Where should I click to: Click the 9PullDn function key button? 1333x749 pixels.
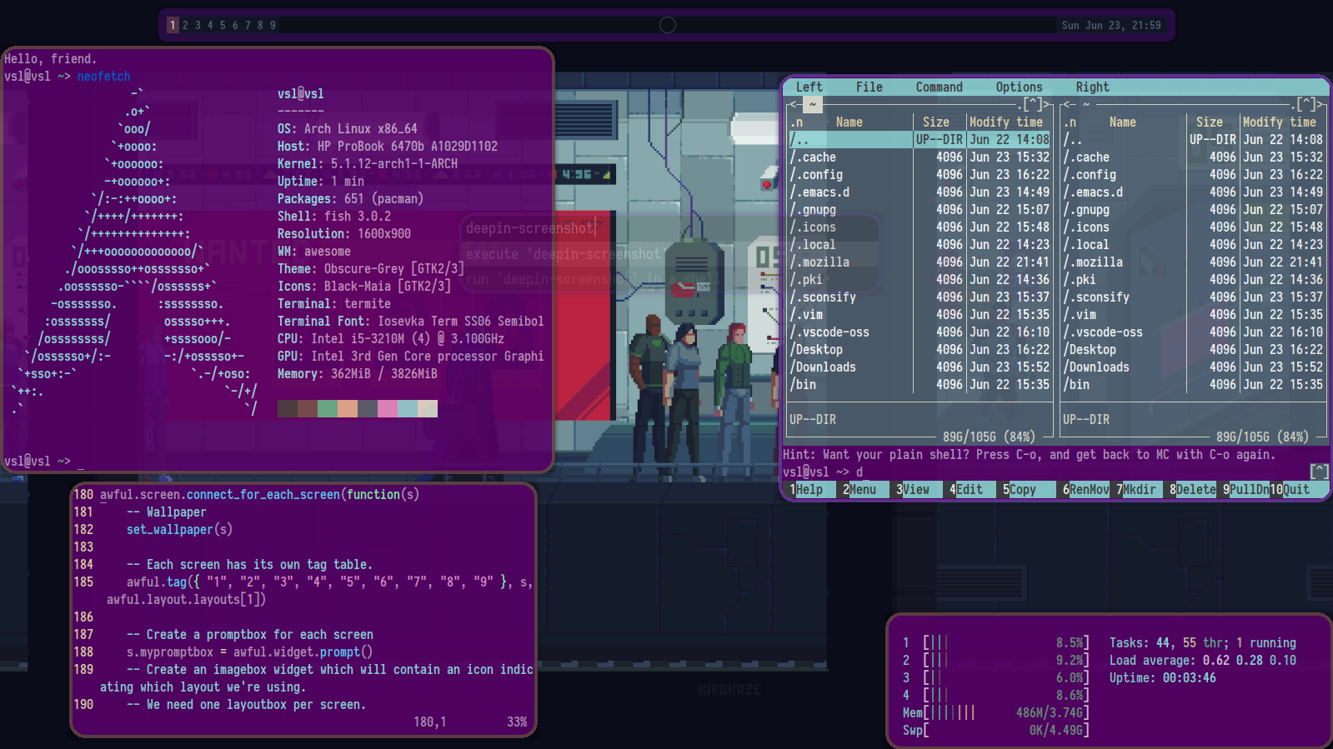[x=1246, y=489]
